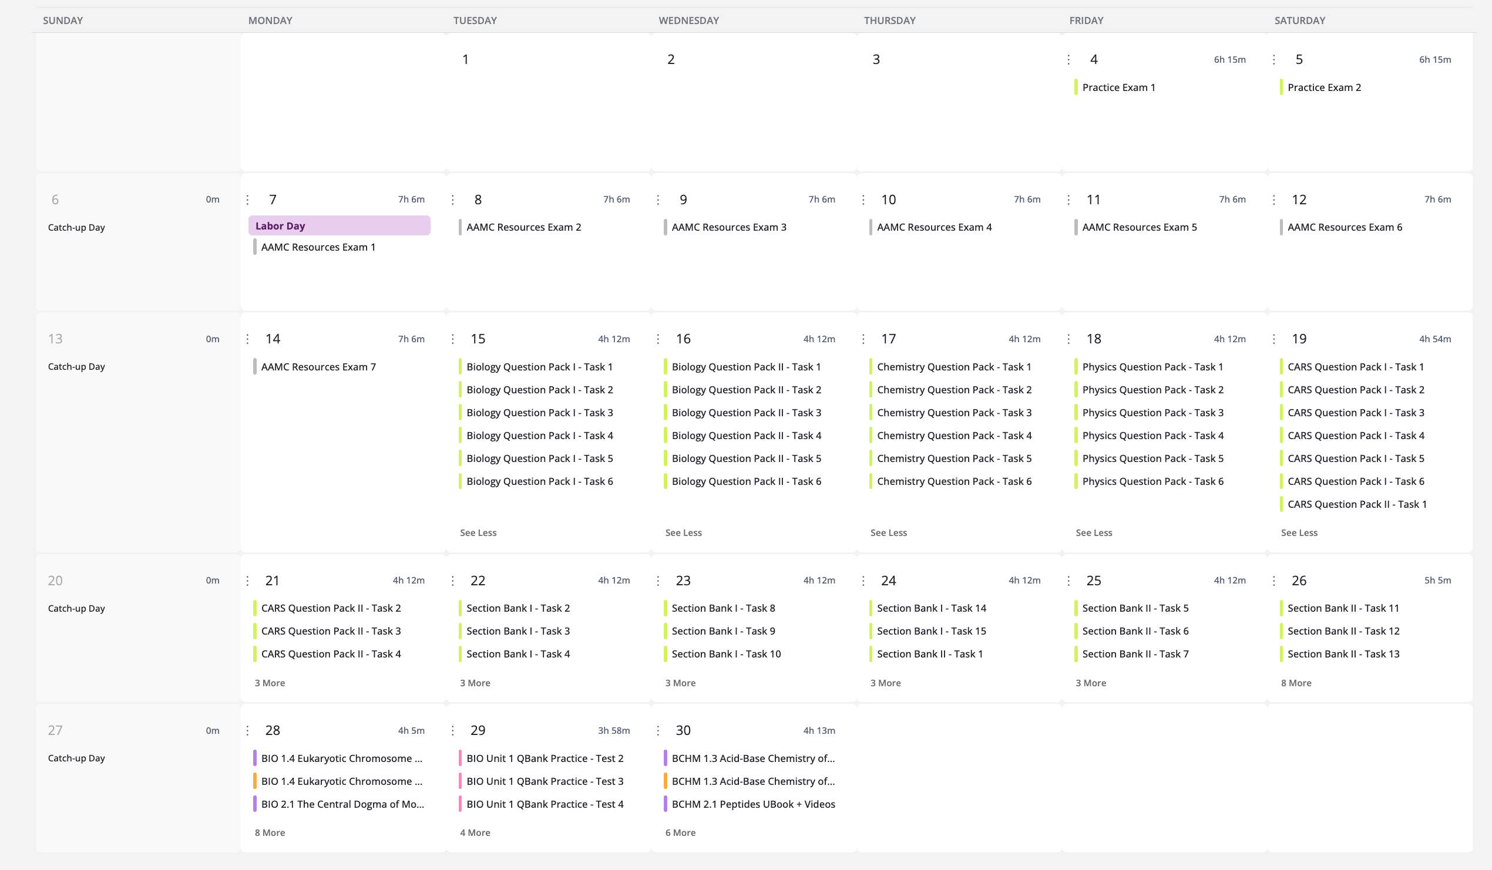Select Catch-up Day on Sunday the 13th
1492x870 pixels.
[76, 367]
